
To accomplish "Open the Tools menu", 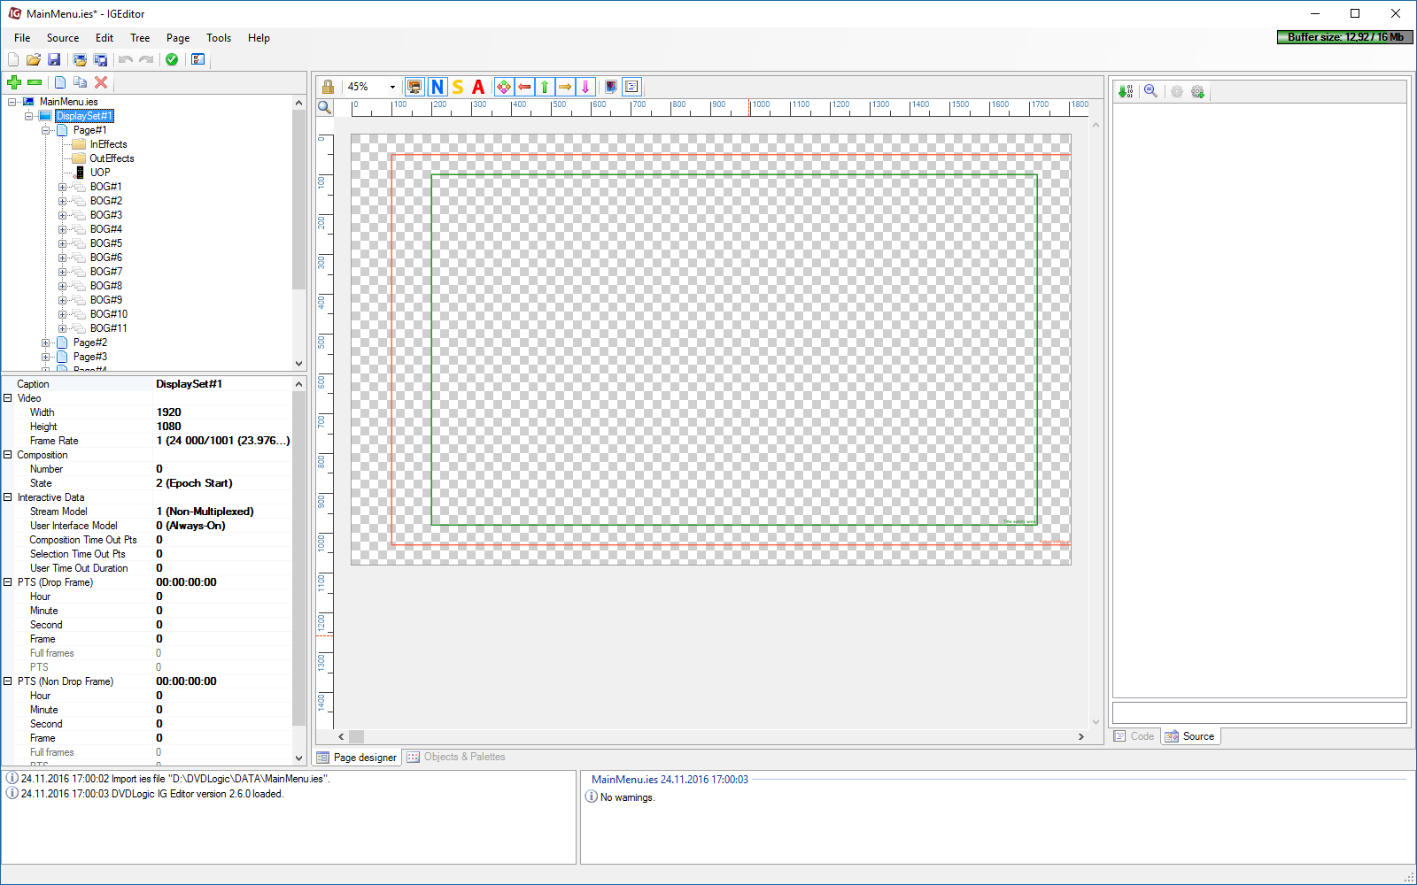I will point(218,38).
